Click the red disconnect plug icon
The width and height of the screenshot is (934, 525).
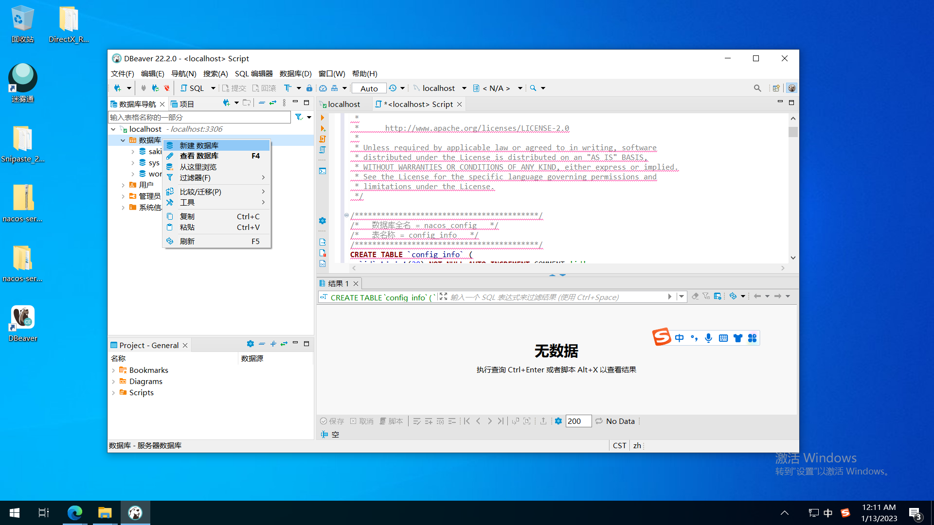pos(167,88)
